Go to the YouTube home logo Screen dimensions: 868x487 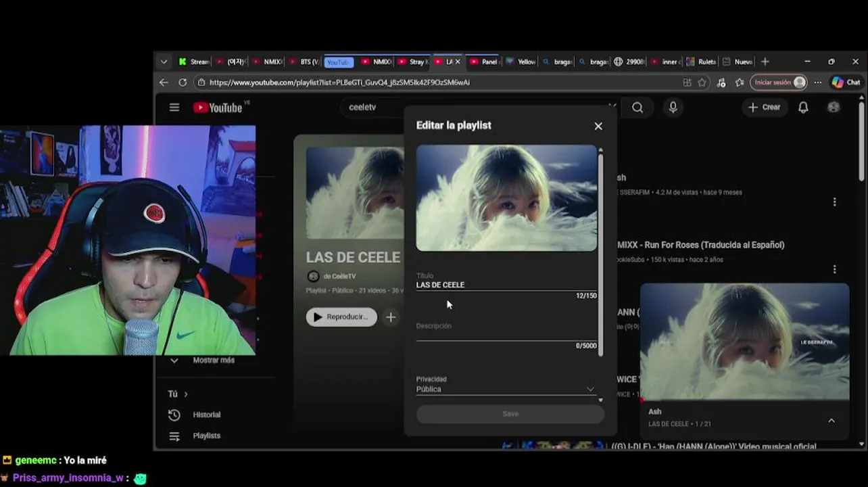pyautogui.click(x=218, y=108)
